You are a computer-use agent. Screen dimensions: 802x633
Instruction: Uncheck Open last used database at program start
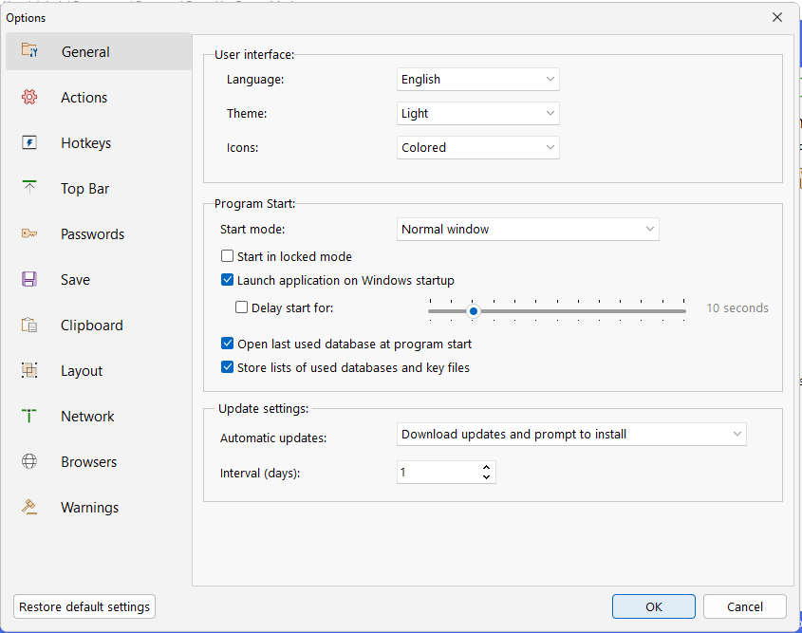tap(227, 344)
